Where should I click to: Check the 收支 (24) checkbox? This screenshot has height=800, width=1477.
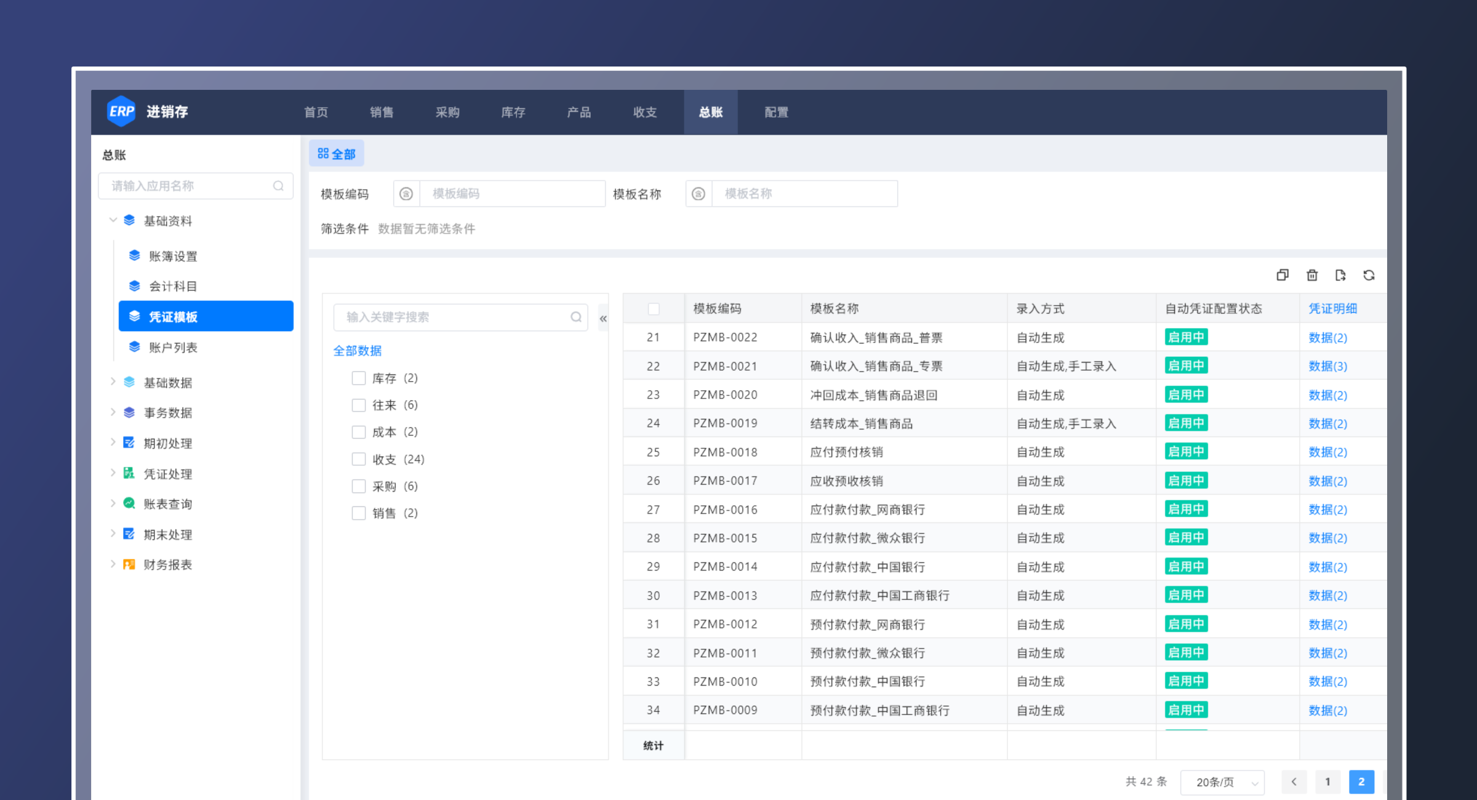(359, 458)
